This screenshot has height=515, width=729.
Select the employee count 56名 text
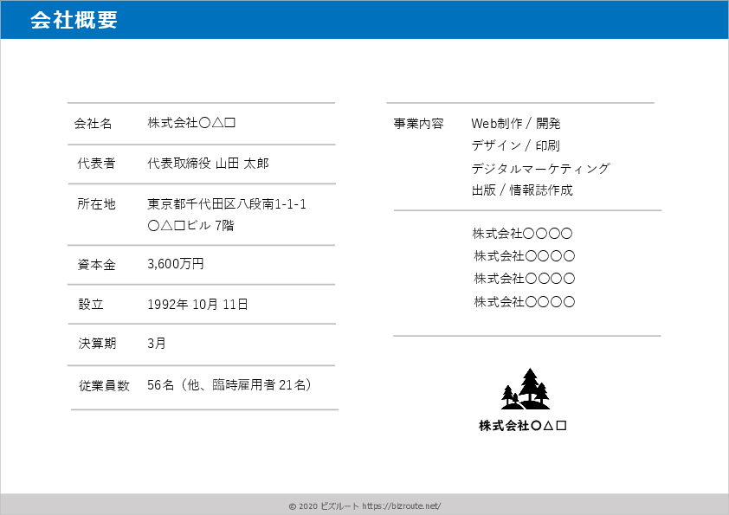click(x=162, y=385)
